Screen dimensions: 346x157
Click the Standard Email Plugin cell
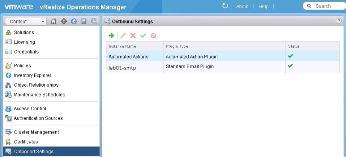tap(189, 66)
